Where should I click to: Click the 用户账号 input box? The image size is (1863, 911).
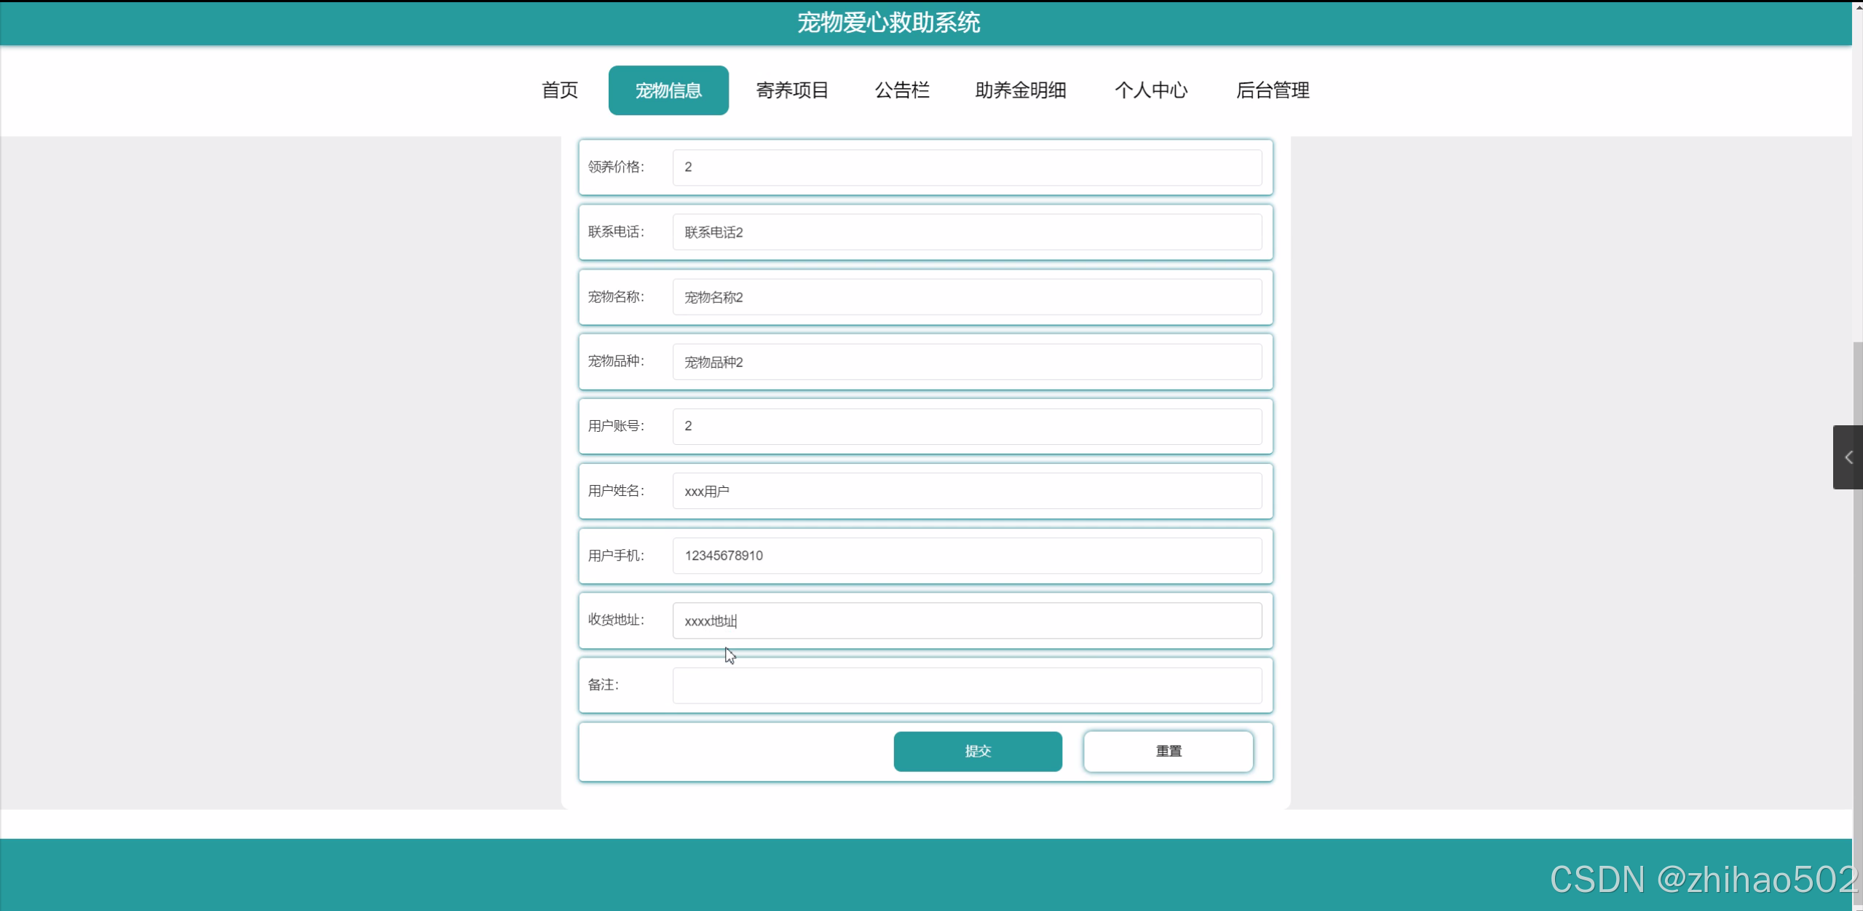click(966, 426)
